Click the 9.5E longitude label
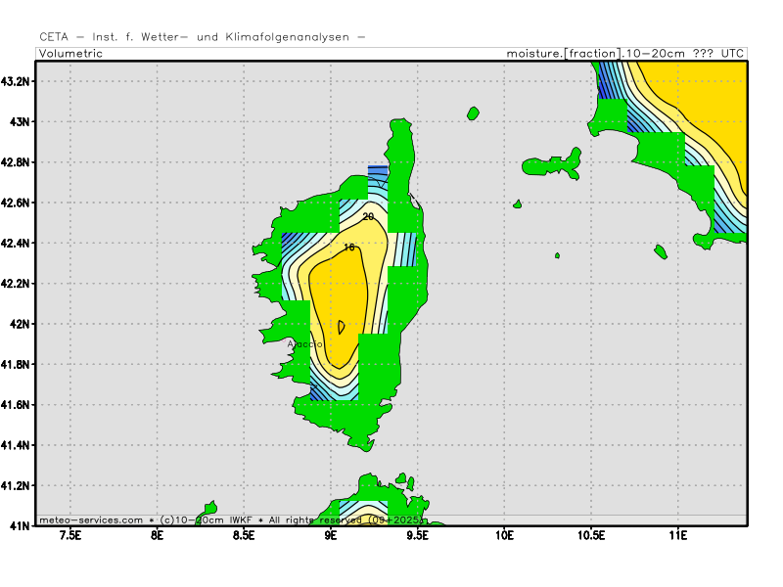The width and height of the screenshot is (783, 587). pos(418,535)
